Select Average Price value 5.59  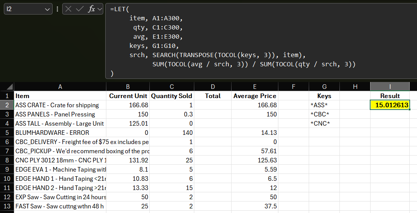pos(255,169)
